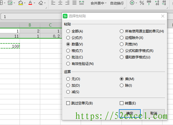Click 合并居中 merge and center

click(x=97, y=3)
